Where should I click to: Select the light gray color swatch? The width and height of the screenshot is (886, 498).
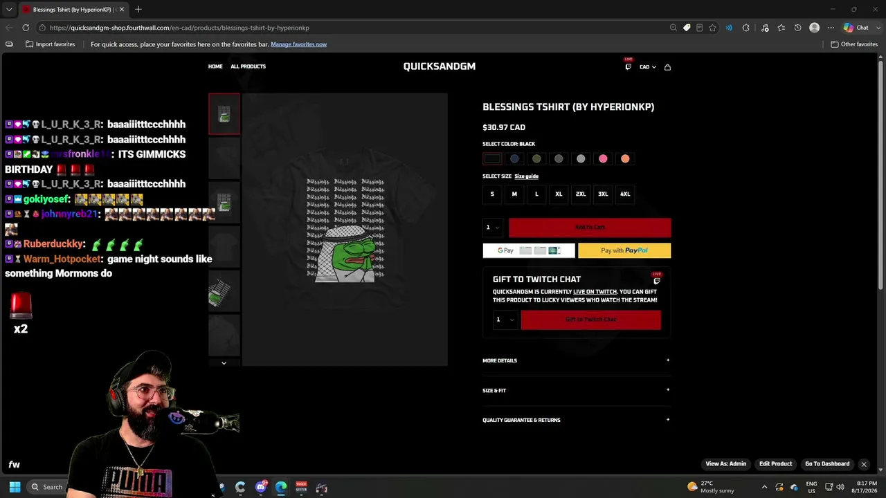[581, 159]
